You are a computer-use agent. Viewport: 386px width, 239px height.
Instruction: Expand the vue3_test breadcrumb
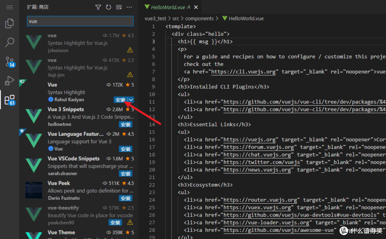[x=155, y=18]
